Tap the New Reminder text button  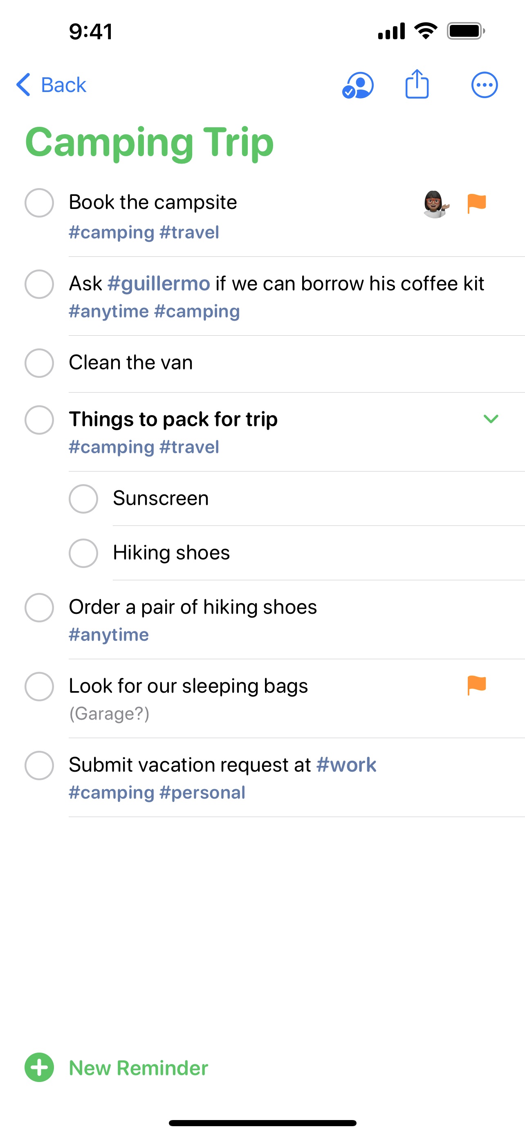[x=139, y=1068]
